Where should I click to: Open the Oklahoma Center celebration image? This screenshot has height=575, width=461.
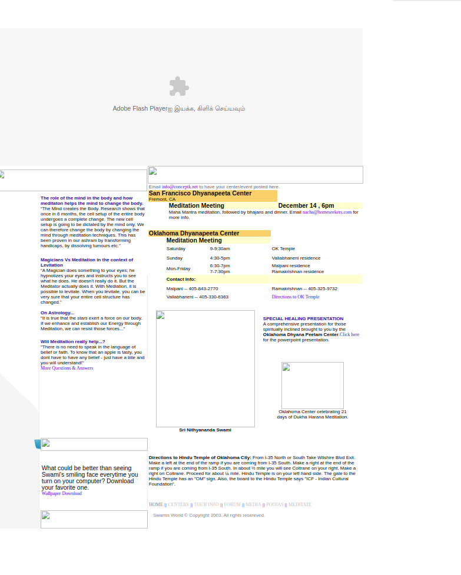312,385
